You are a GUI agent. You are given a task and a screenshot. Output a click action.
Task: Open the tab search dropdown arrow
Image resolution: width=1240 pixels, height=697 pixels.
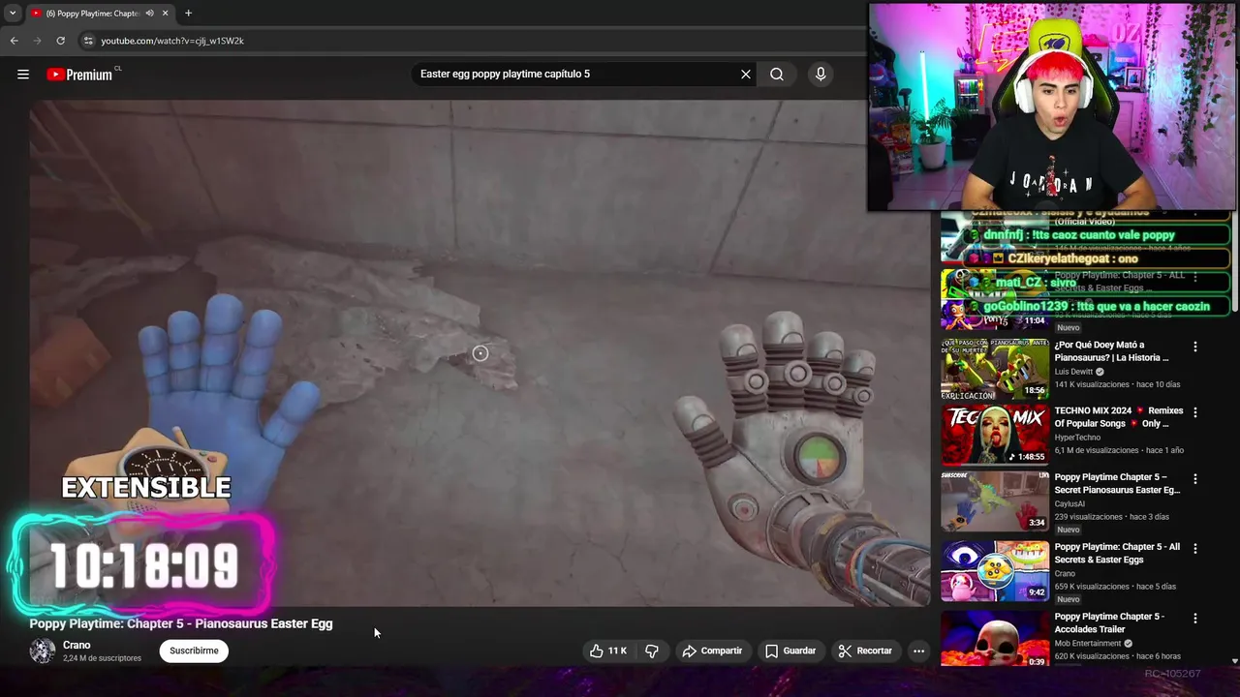[x=13, y=14]
